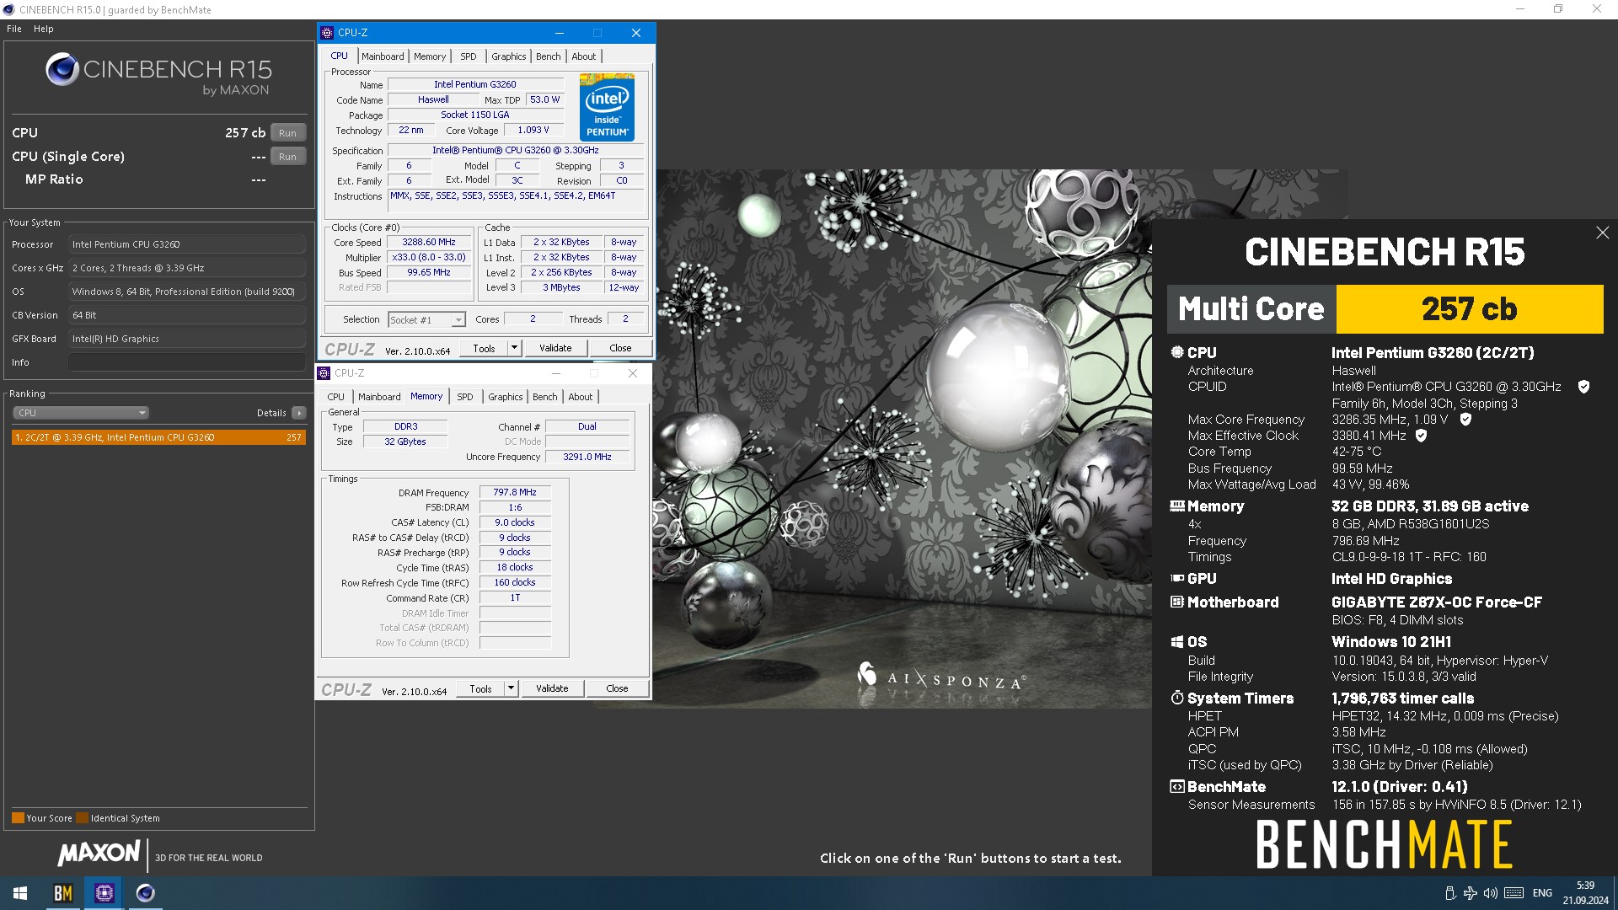Open Bench tab in bottom CPU-Z window

tap(545, 397)
